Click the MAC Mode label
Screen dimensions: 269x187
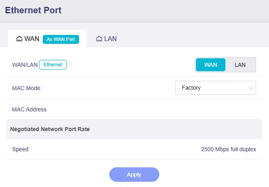tap(26, 88)
